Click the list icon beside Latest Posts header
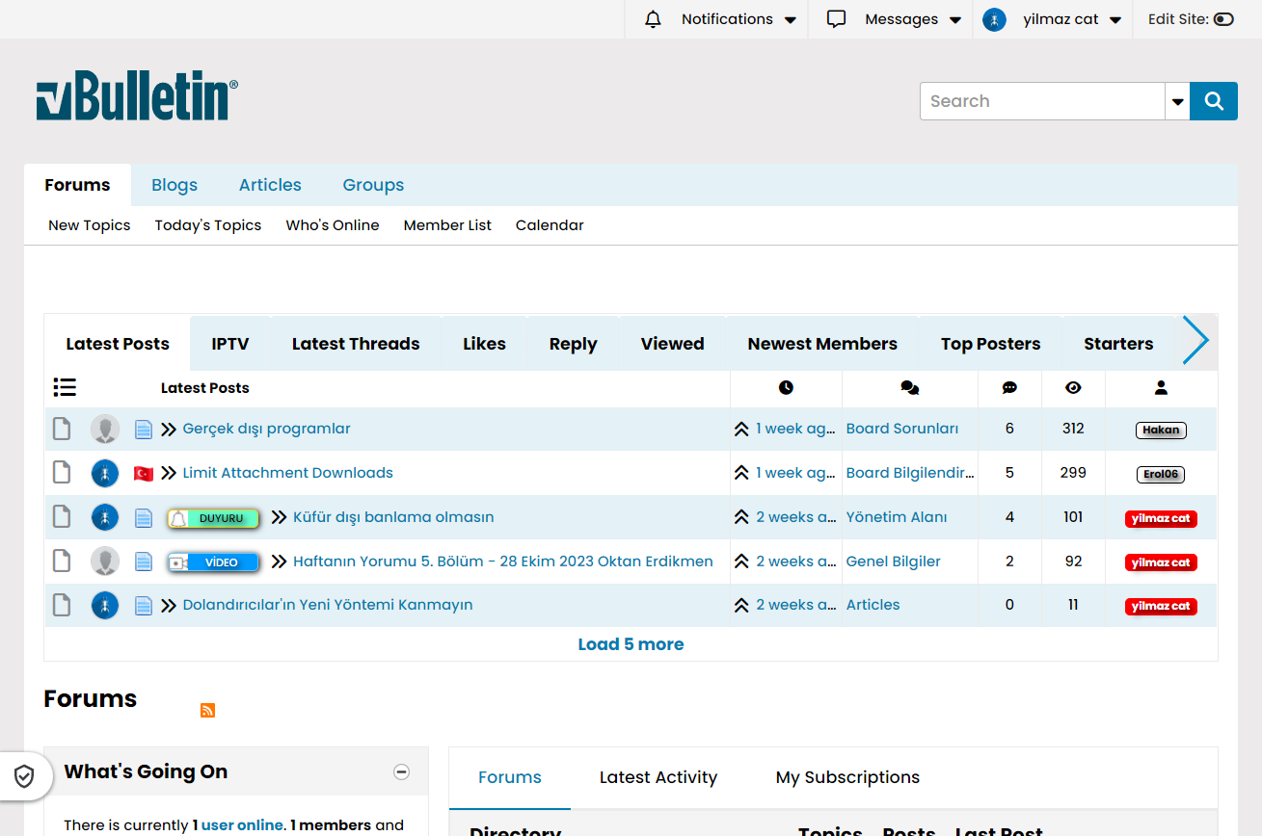 click(x=65, y=388)
